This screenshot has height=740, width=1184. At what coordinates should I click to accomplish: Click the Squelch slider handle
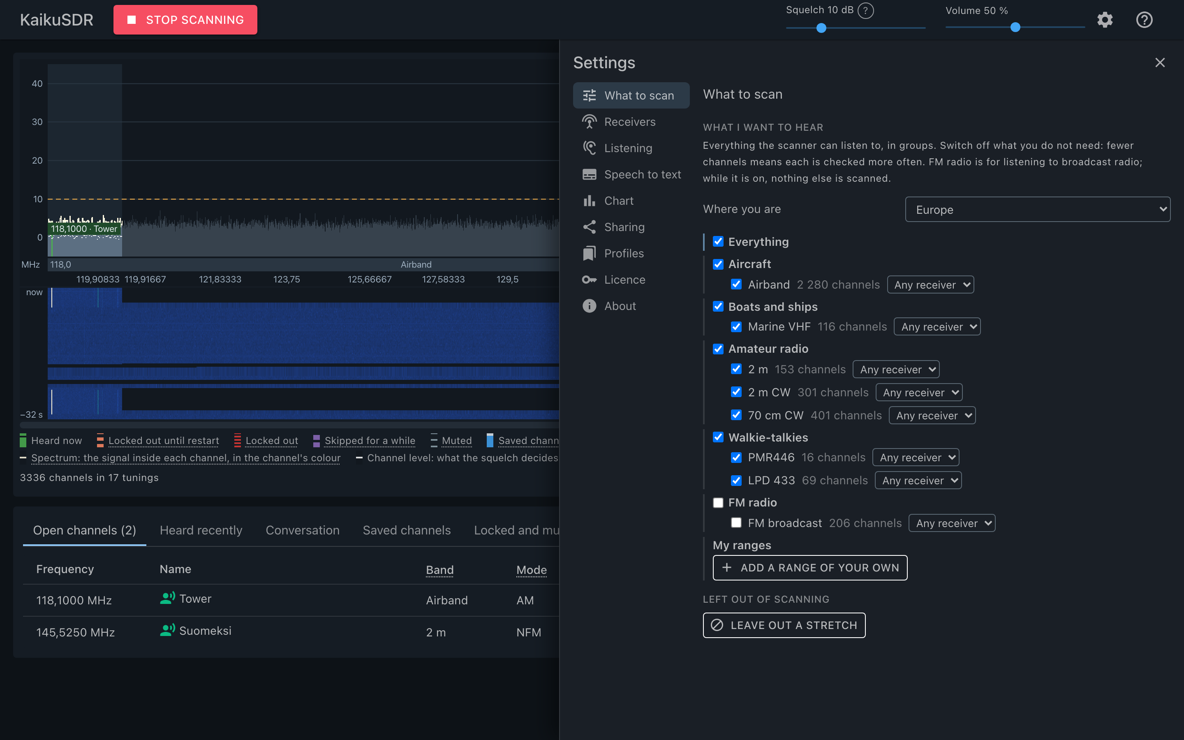pyautogui.click(x=821, y=28)
